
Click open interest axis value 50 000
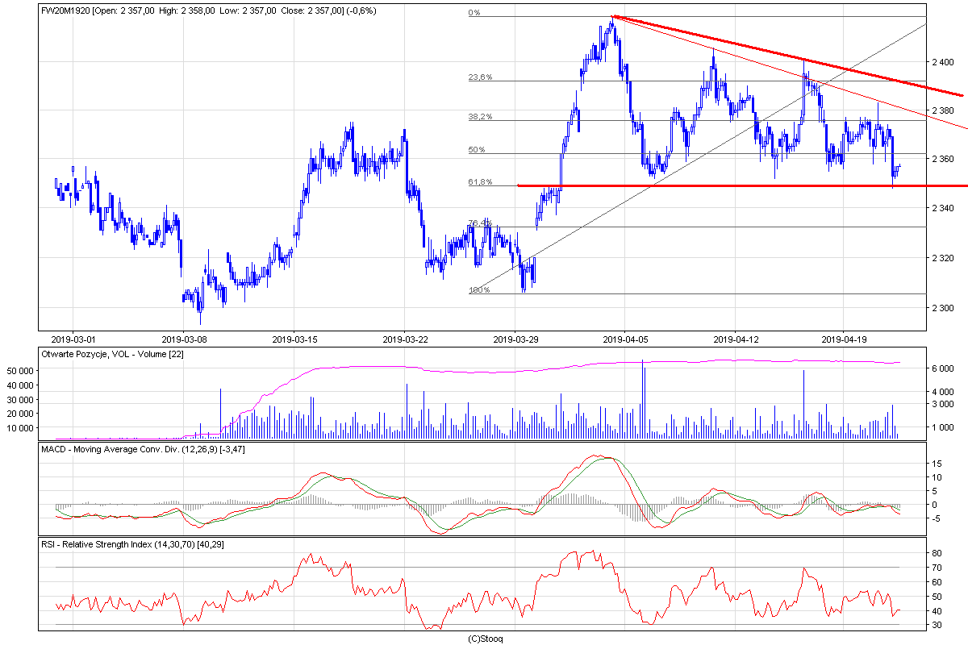(x=19, y=370)
